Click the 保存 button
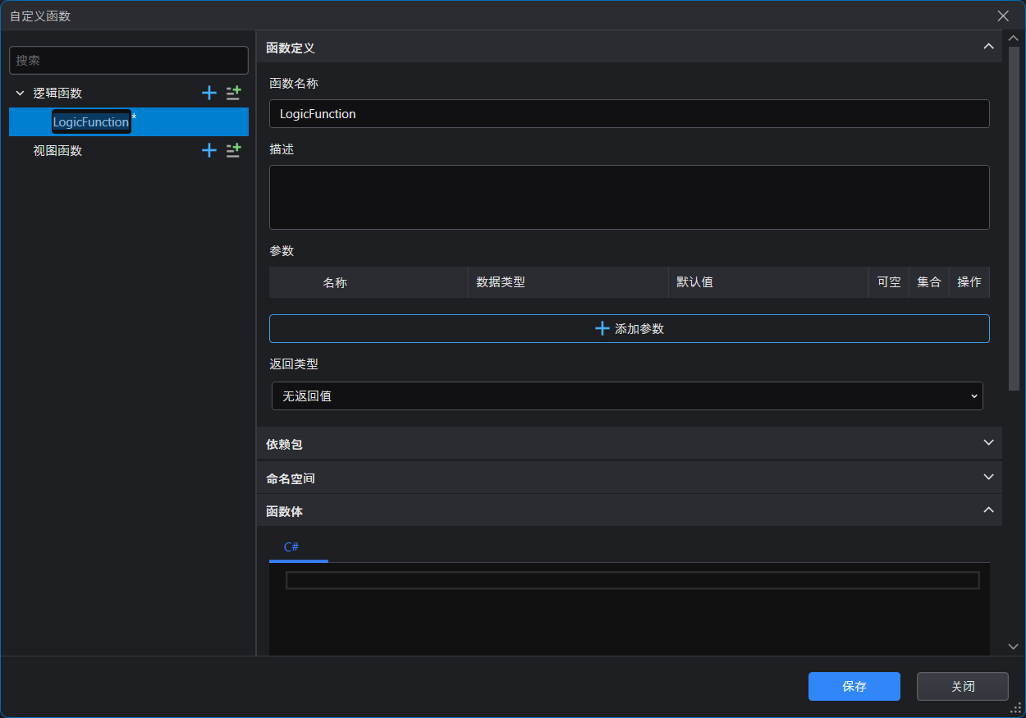The width and height of the screenshot is (1026, 718). coord(854,687)
